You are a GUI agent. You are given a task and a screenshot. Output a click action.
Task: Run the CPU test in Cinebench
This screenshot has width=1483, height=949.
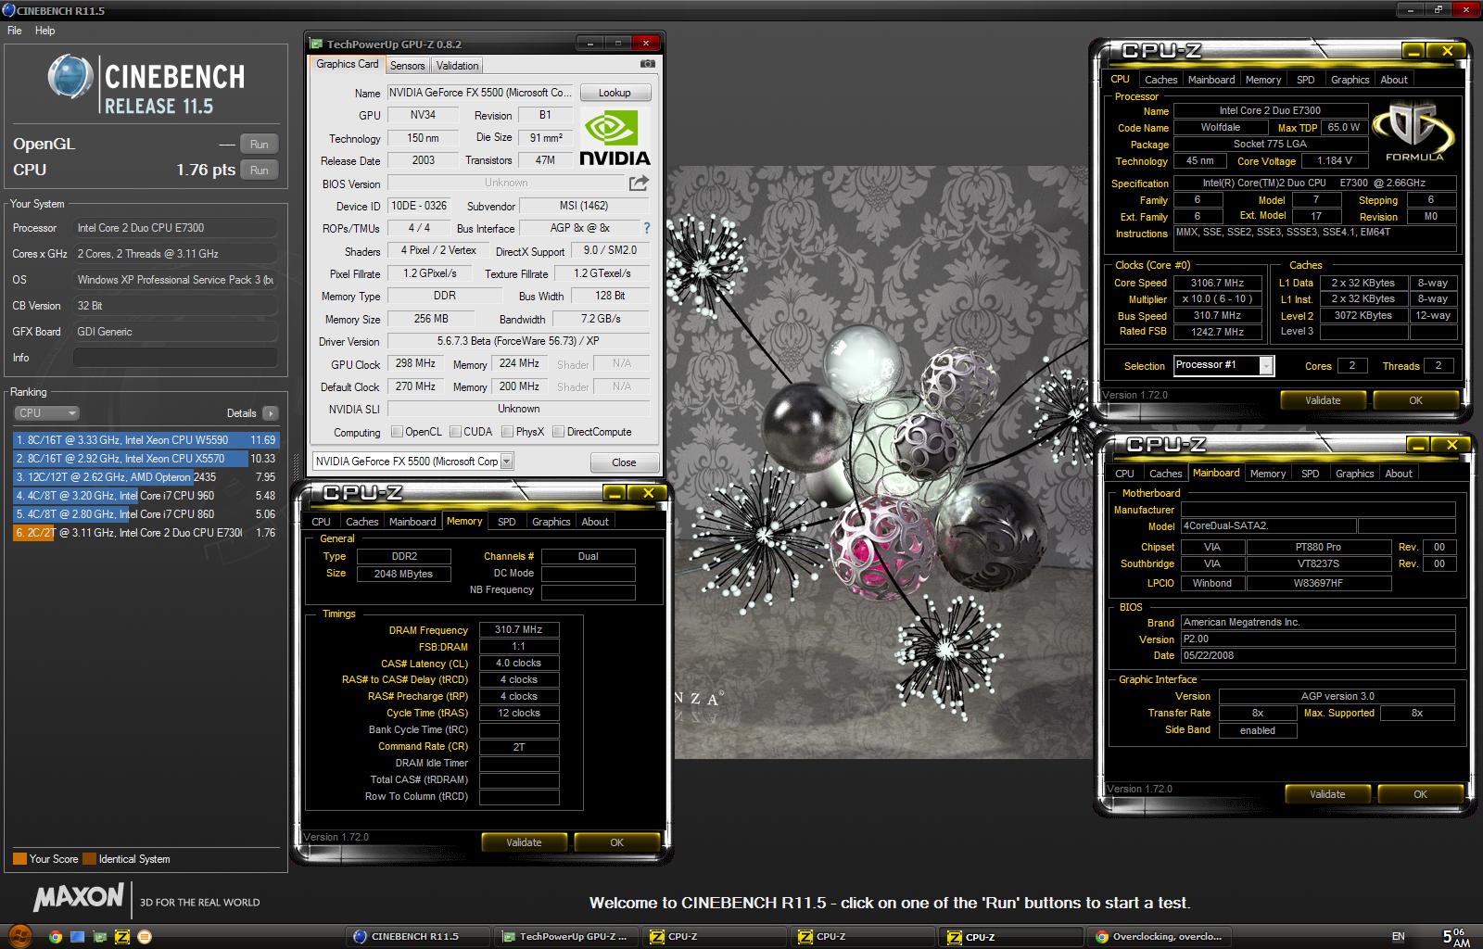[x=259, y=170]
